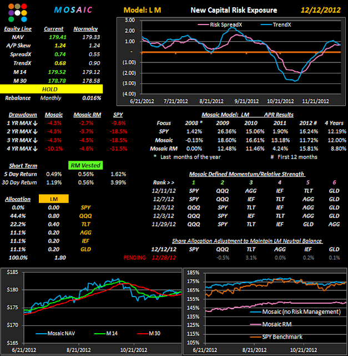Click the 1.80 allocation weight total

(x=60, y=258)
